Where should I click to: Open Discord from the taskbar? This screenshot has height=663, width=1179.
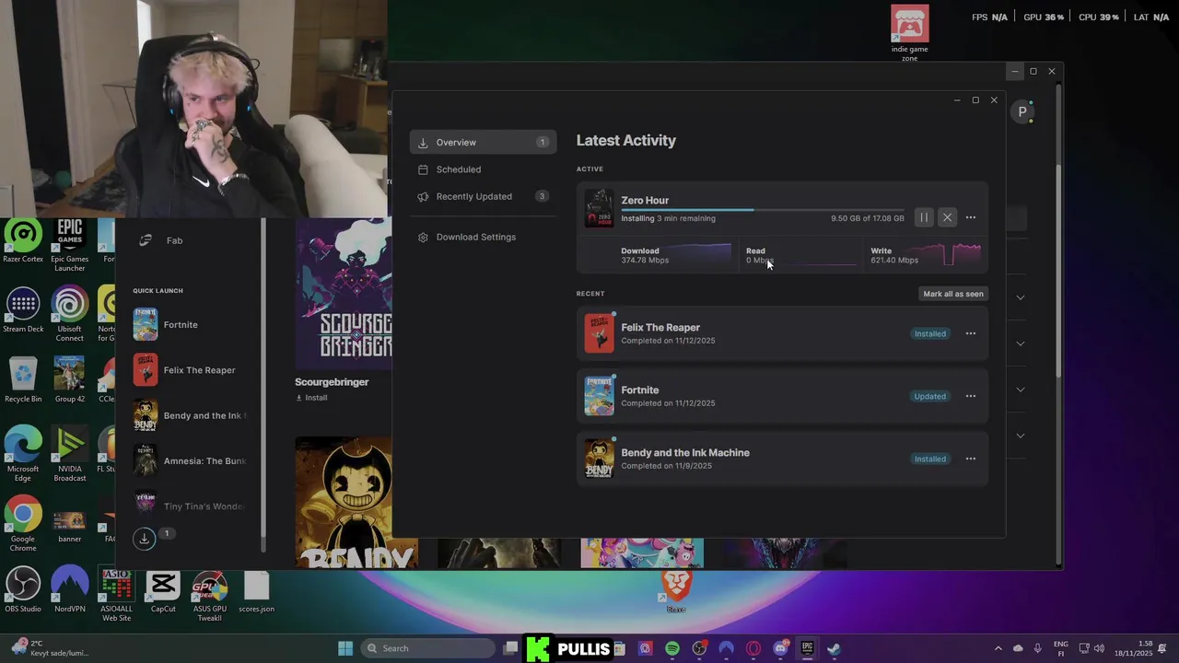click(x=780, y=648)
